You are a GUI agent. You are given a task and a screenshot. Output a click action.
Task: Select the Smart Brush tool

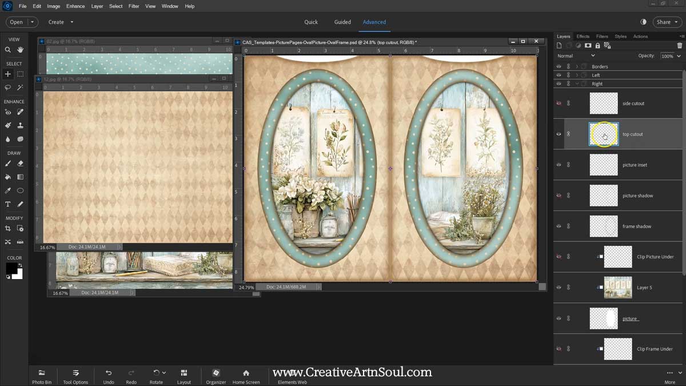click(x=8, y=125)
